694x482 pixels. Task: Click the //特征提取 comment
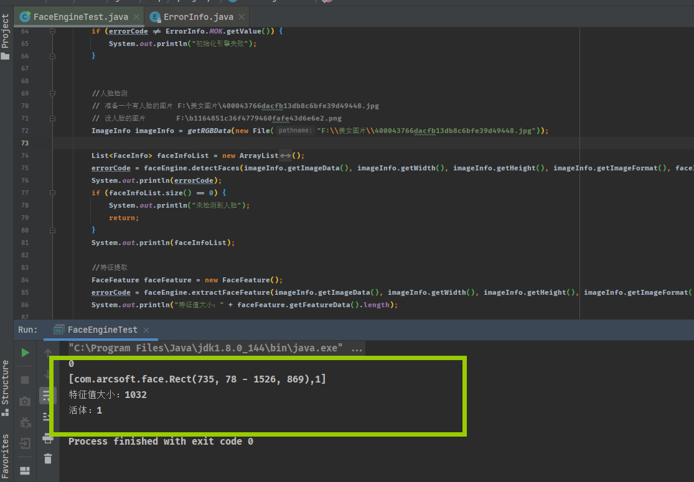tap(110, 267)
